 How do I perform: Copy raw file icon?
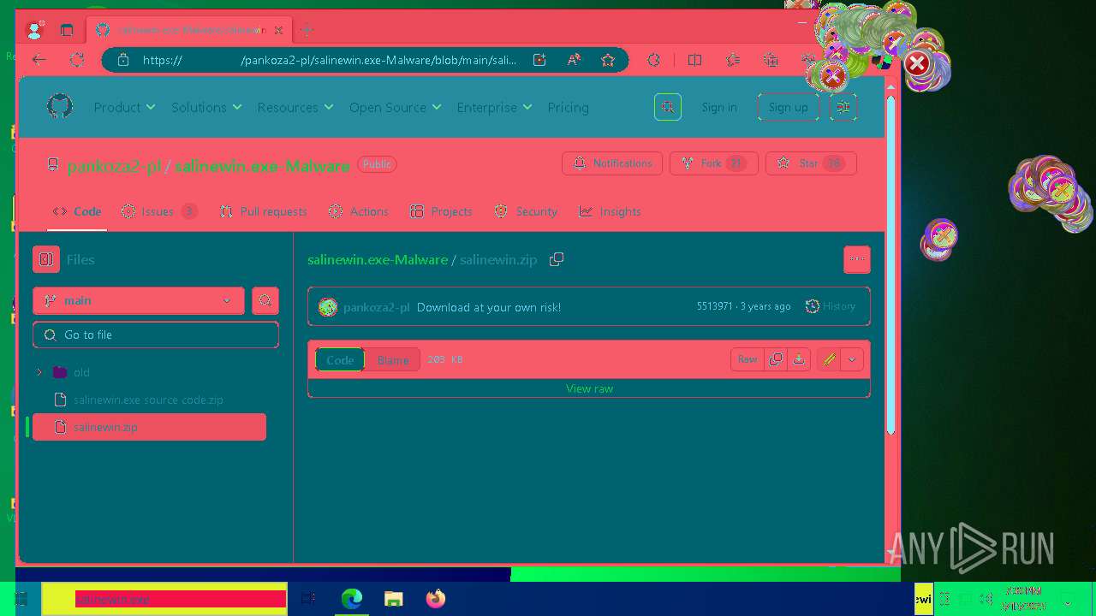776,360
